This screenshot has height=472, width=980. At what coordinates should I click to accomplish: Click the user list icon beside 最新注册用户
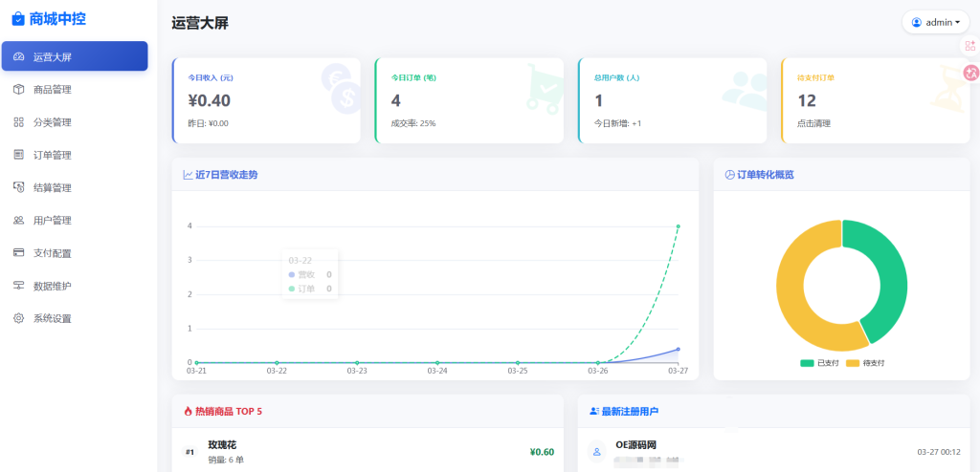click(594, 412)
